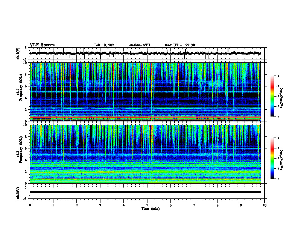This screenshot has width=298, height=230.
Task: Click the ch.1 voltage waveform trace
Action: coord(145,53)
